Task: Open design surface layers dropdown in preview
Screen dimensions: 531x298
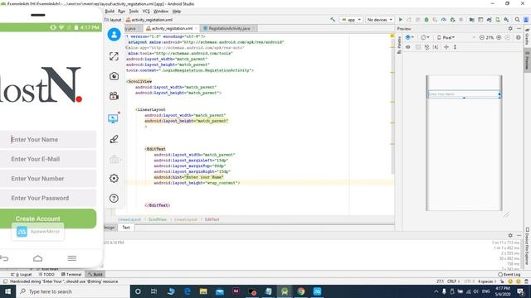Action: (410, 37)
